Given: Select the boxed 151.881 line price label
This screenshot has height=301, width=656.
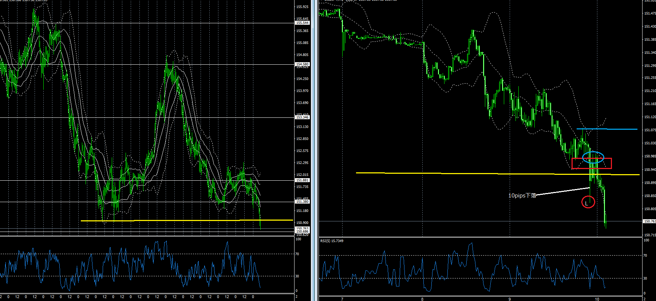Looking at the screenshot, I should (x=302, y=180).
